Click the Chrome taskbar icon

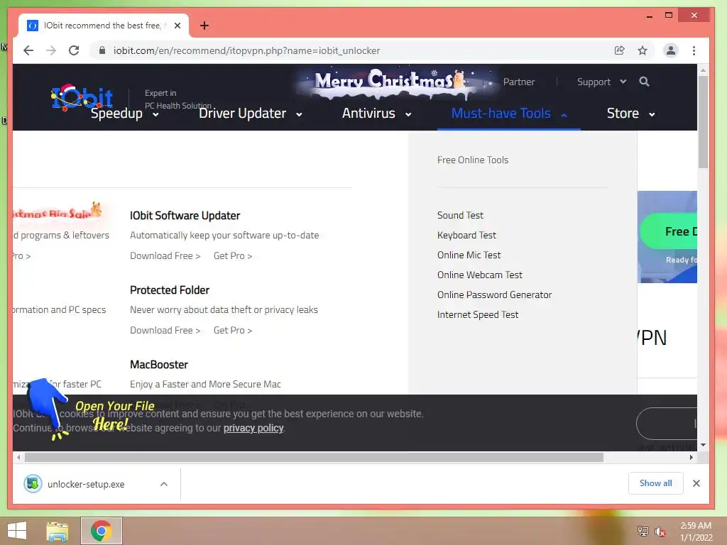[x=101, y=531]
